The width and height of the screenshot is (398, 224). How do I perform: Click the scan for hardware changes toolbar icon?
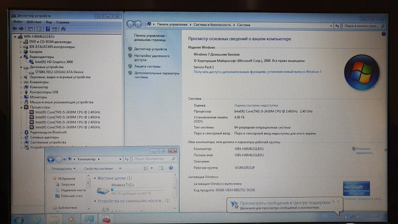click(x=63, y=29)
